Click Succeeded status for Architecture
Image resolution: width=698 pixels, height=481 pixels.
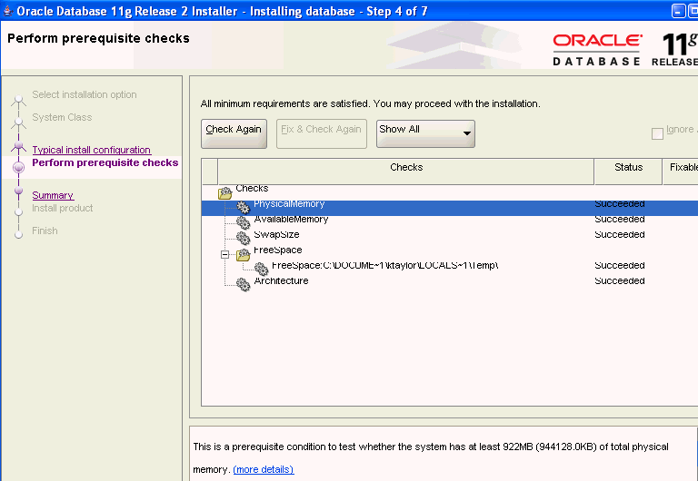pyautogui.click(x=620, y=281)
